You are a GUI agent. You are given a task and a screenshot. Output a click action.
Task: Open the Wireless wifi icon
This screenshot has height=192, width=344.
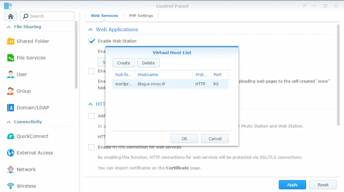[10, 186]
